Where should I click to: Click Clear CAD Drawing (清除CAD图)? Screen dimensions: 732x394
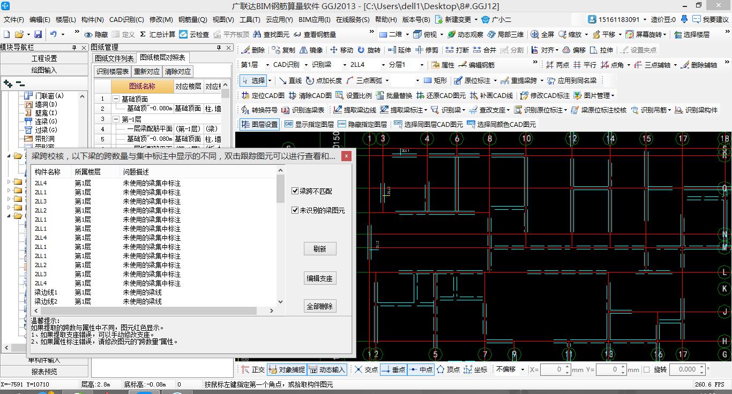coord(310,95)
